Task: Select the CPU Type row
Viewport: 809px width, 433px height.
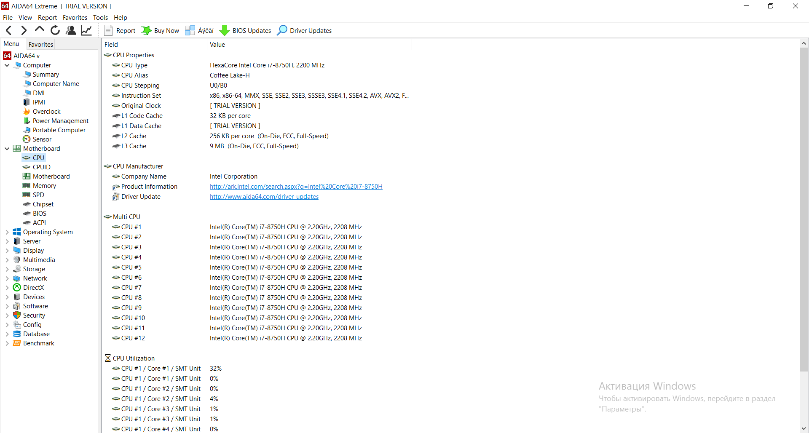Action: (x=257, y=65)
